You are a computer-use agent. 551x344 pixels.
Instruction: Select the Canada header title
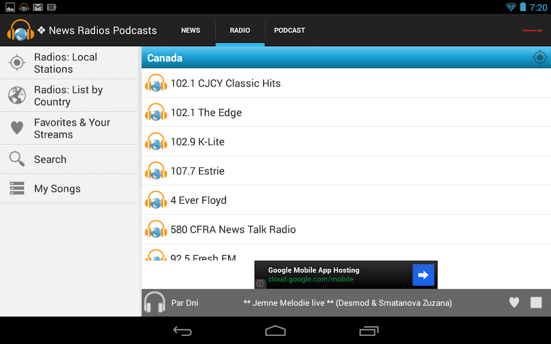pos(165,58)
